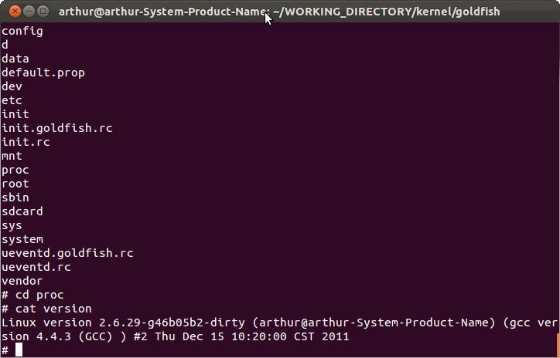Click the build date 'Thu Dec 15' text

click(189, 336)
